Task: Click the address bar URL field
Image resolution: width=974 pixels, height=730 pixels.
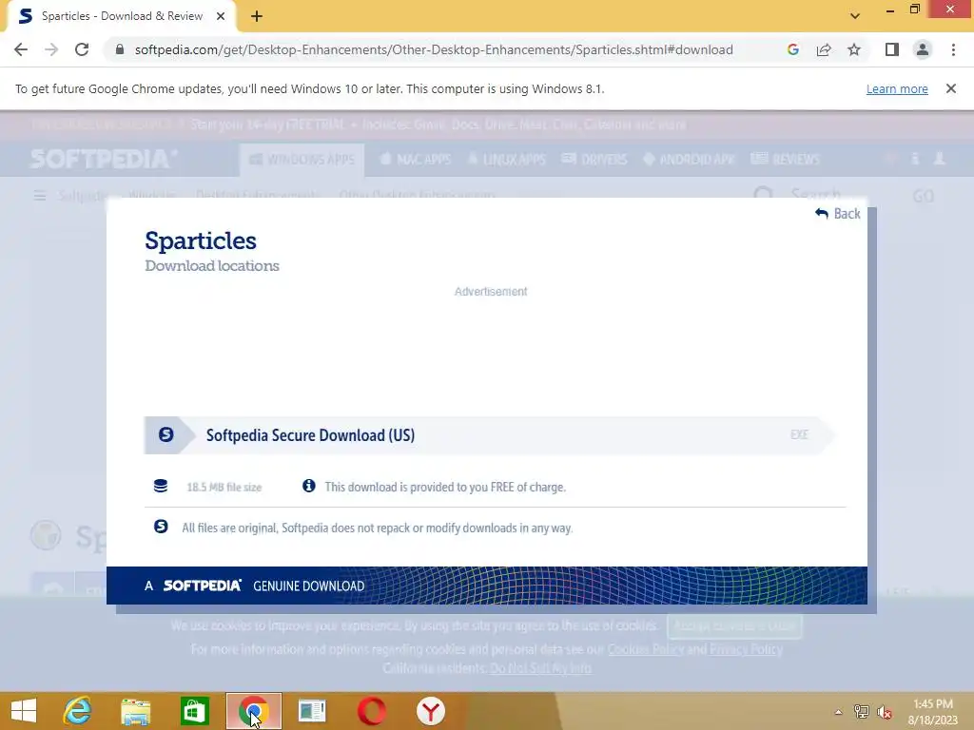Action: (434, 49)
